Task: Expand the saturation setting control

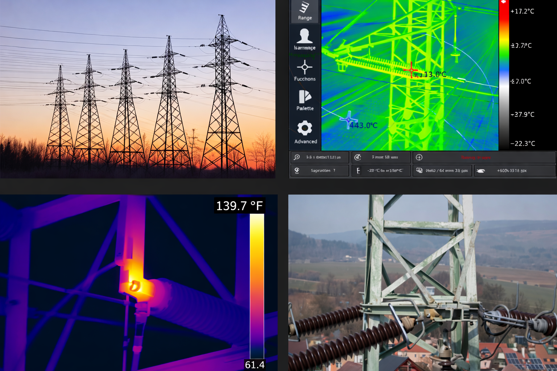Action: pos(319,170)
